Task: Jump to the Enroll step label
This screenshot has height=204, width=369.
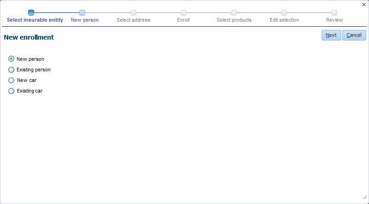Action: (x=183, y=20)
